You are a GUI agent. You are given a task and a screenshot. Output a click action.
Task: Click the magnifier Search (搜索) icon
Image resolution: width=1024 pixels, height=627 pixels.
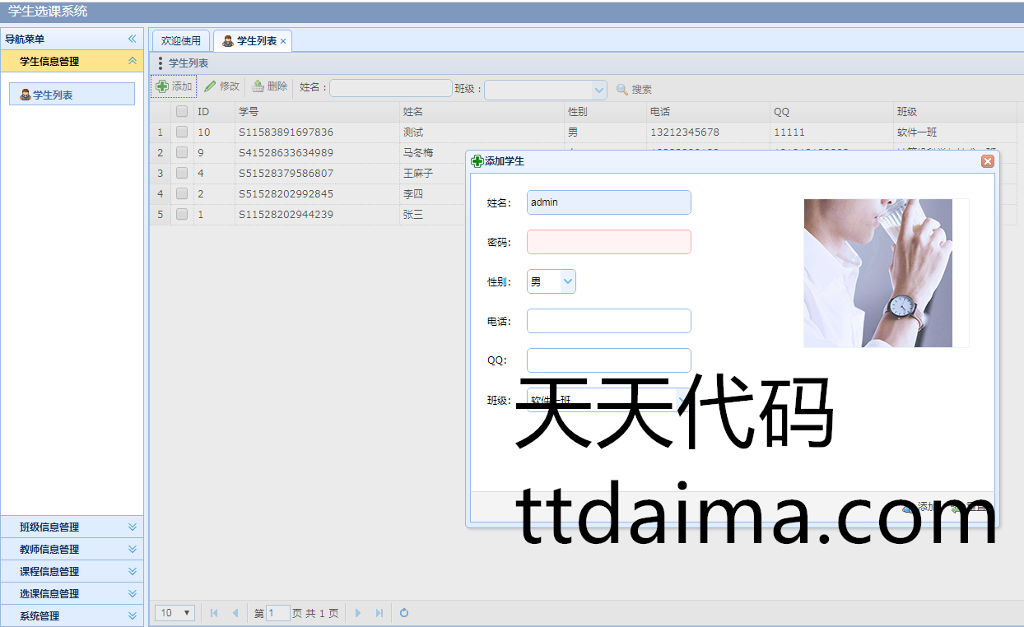click(x=622, y=90)
